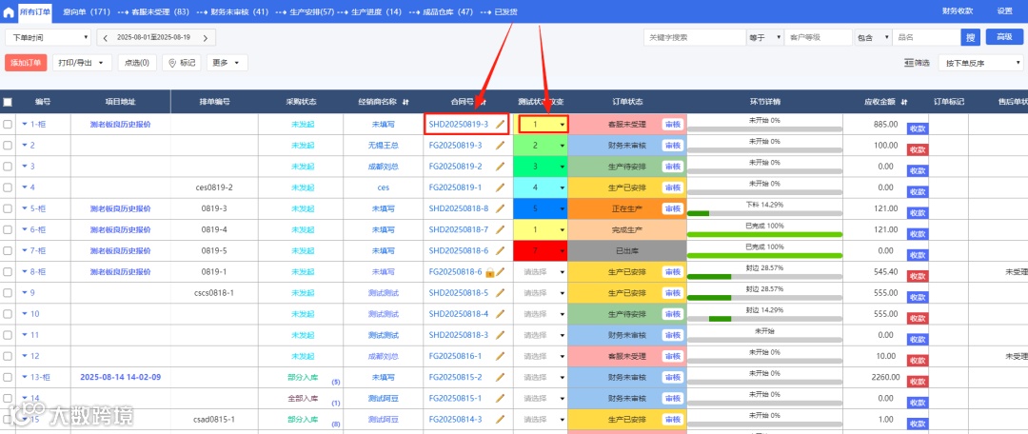Image resolution: width=1028 pixels, height=434 pixels.
Task: Click the lock icon beside FG20250818-6
Action: [x=489, y=272]
